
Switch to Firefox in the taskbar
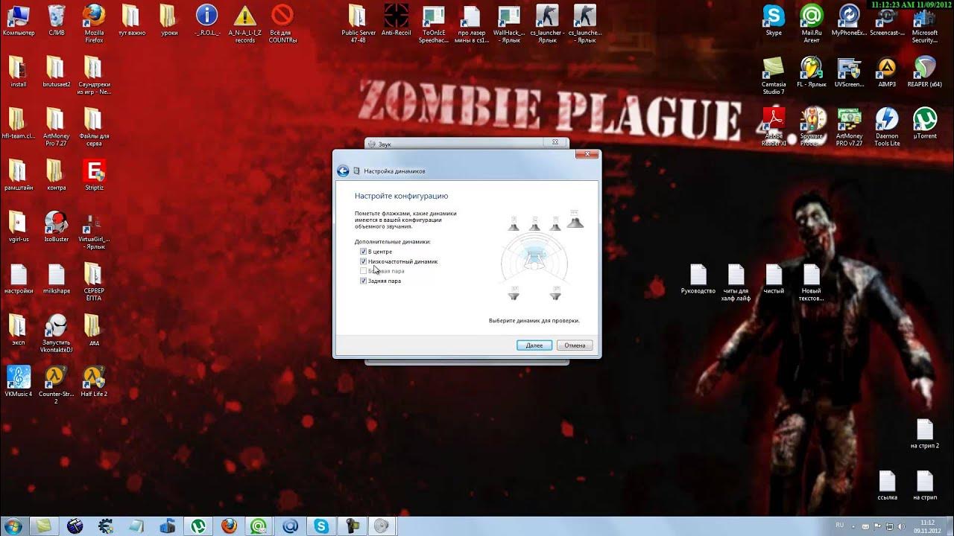point(230,526)
